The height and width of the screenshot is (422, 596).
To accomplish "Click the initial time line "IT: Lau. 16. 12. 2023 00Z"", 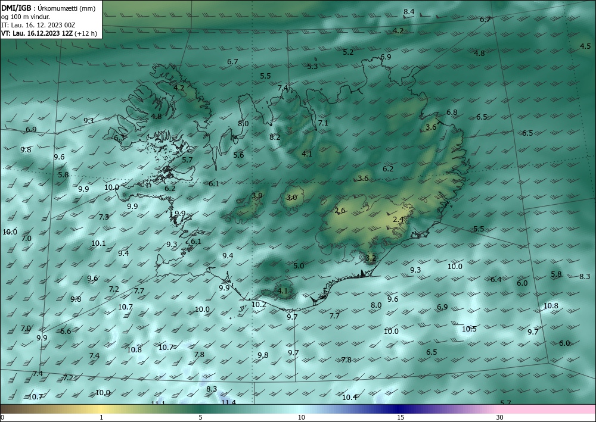I will tap(38, 24).
